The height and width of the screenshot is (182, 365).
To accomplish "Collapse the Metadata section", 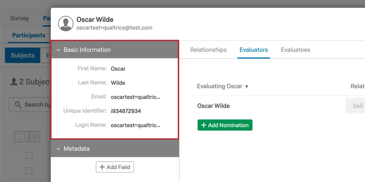I will 58,149.
